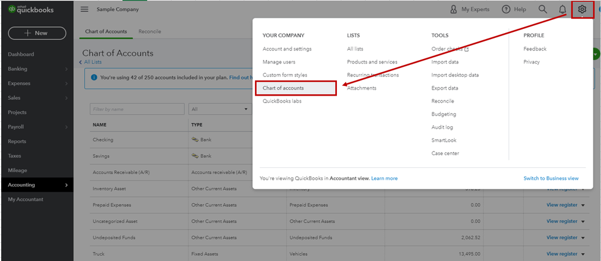
Task: Open Order checks under Tools
Action: (450, 49)
